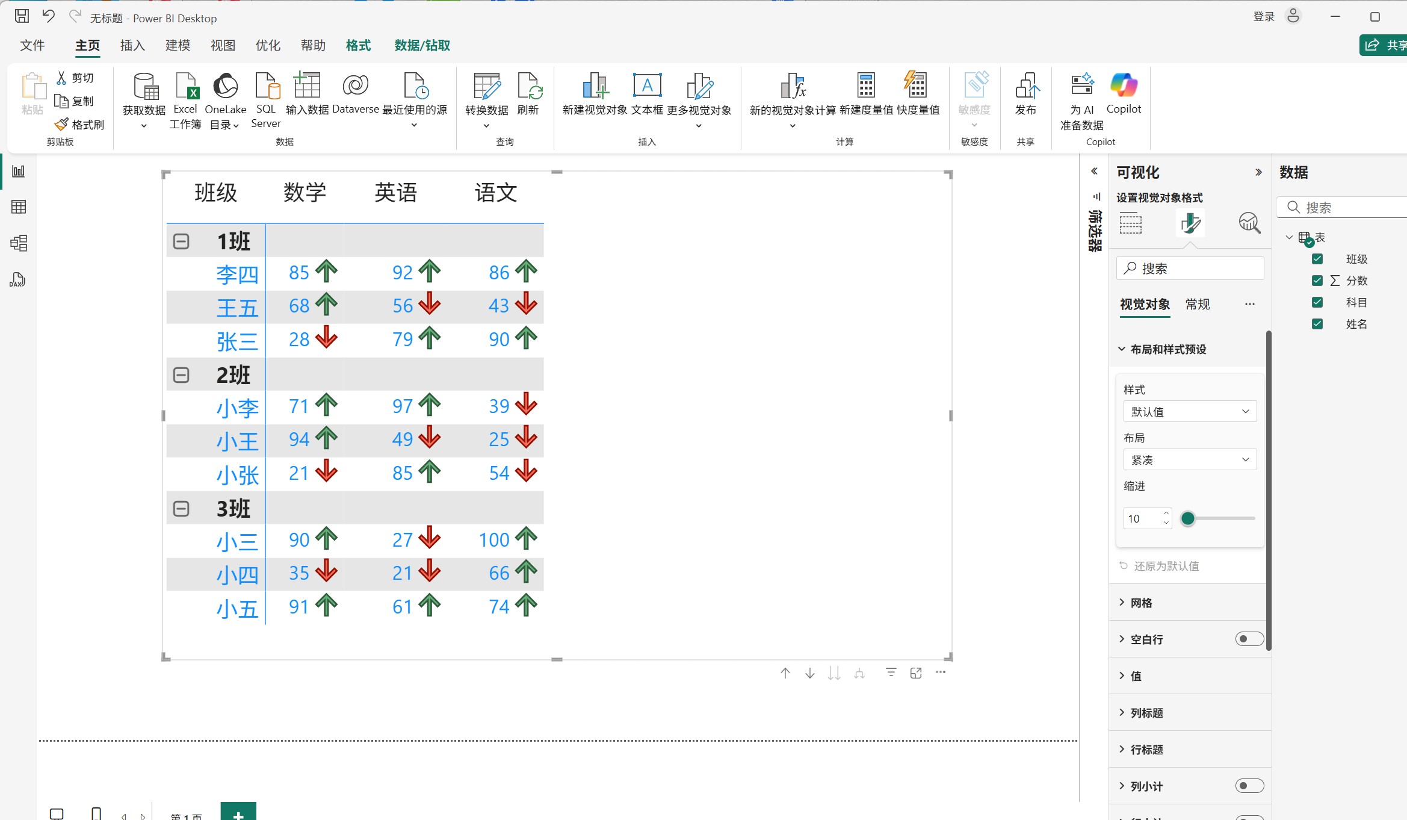Open the 样式 style dropdown

1190,412
